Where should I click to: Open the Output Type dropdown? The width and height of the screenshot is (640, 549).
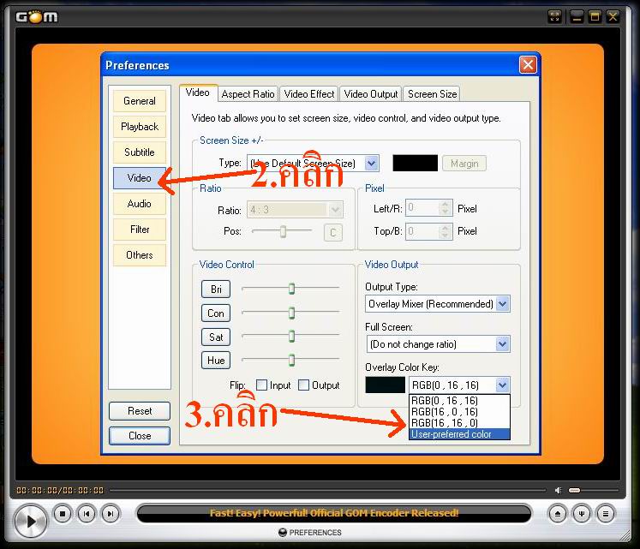click(x=503, y=304)
